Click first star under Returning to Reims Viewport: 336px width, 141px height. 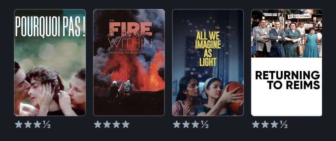click(x=256, y=124)
